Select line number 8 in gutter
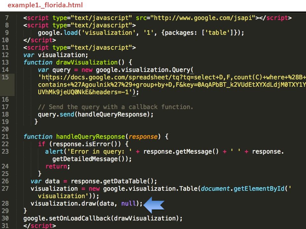Viewport: 306px width, 229px height. tap(7, 25)
